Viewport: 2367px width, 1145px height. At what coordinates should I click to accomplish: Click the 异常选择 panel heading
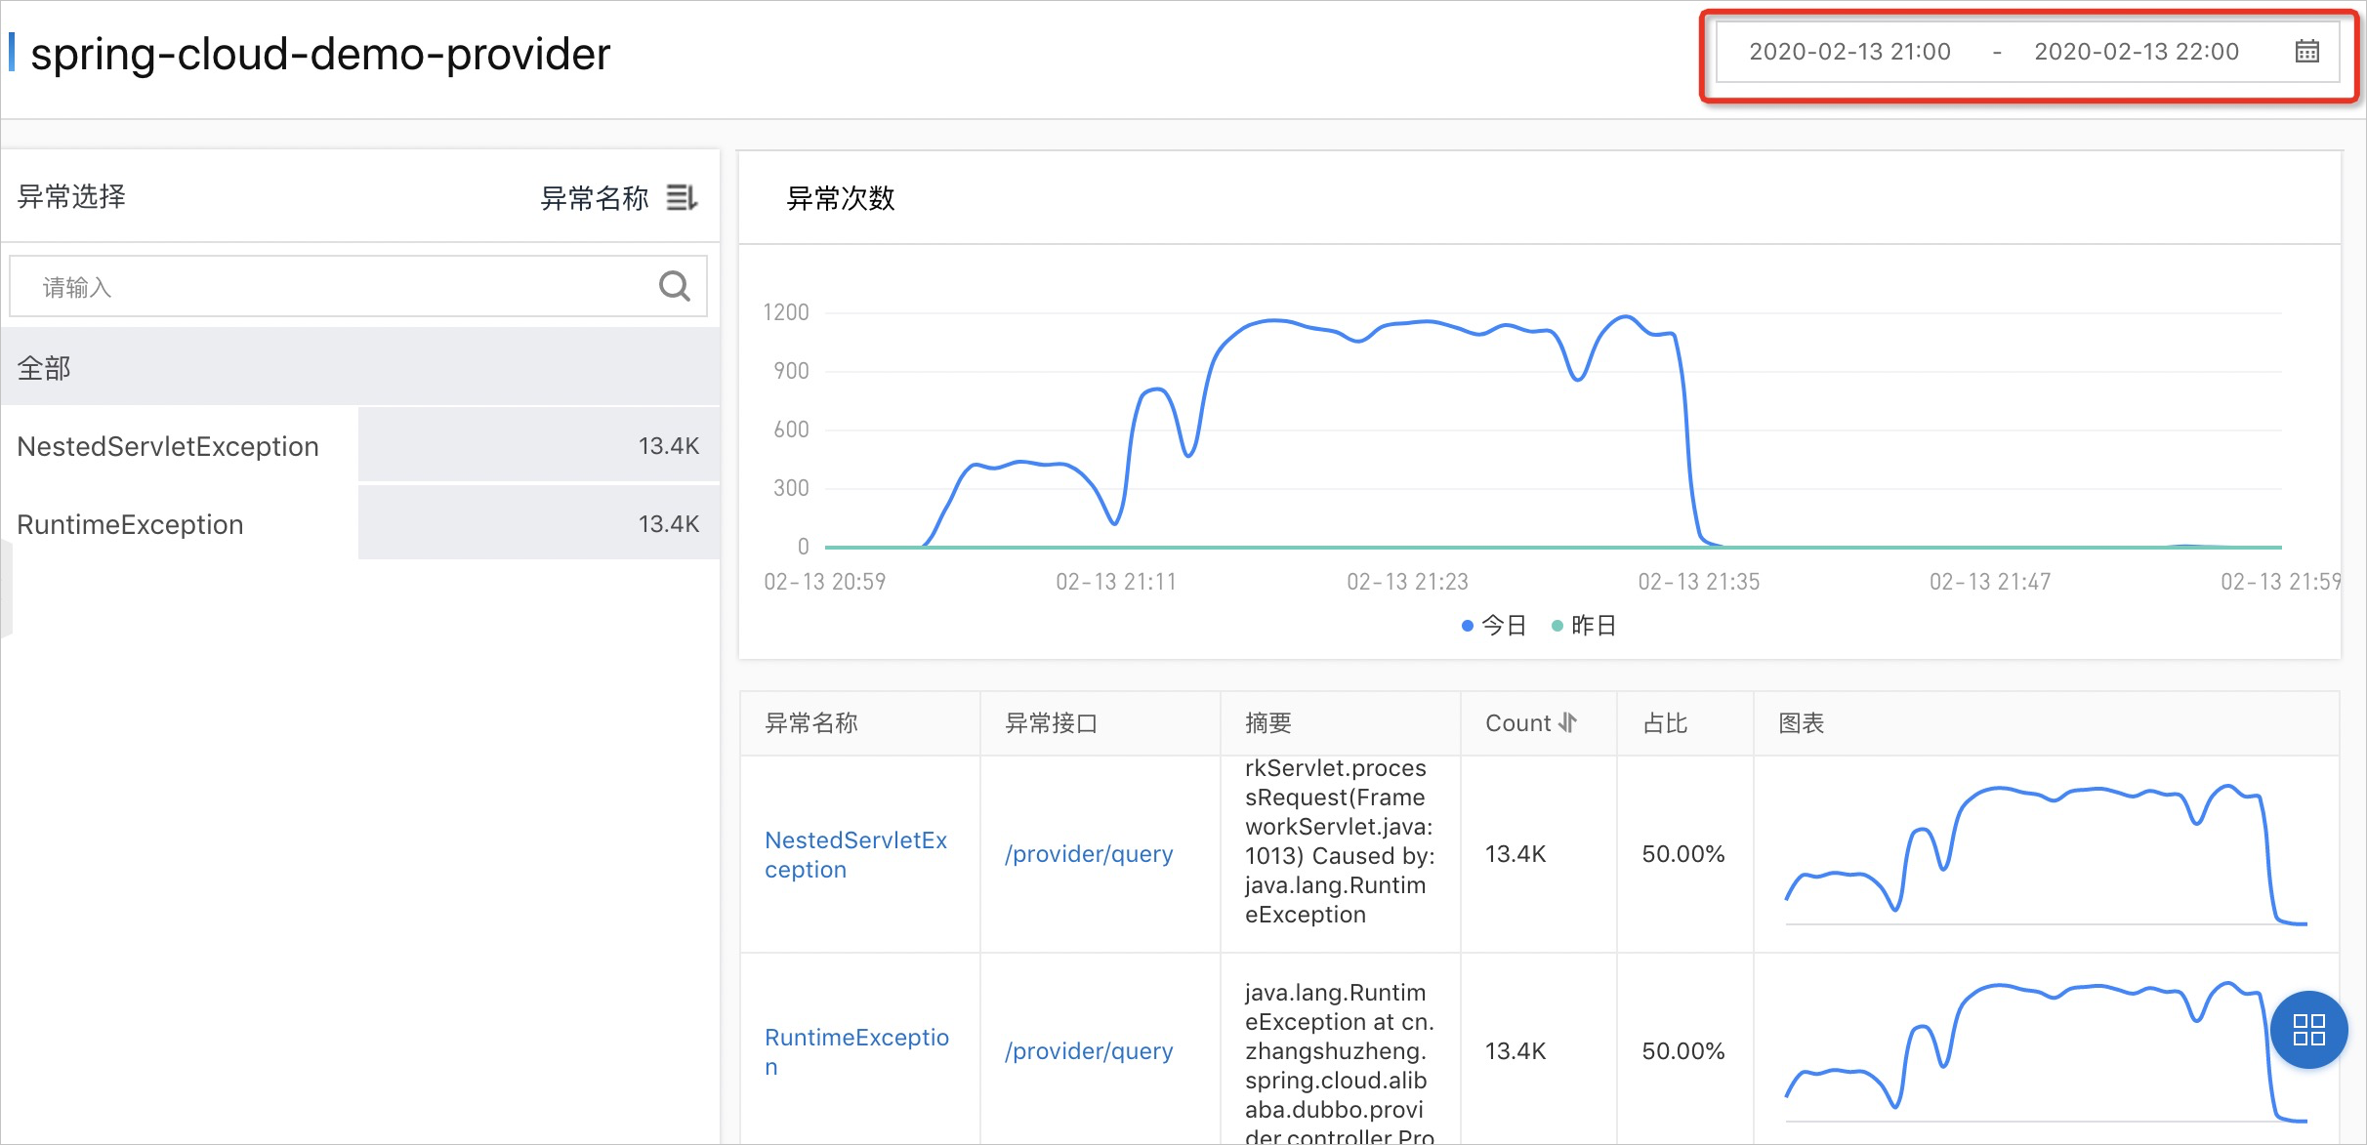(x=71, y=196)
